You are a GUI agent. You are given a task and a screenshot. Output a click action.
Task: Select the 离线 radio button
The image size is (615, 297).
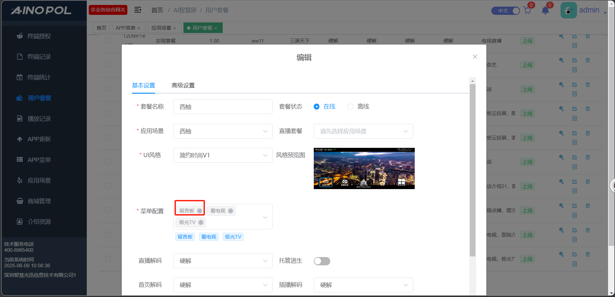pos(350,107)
